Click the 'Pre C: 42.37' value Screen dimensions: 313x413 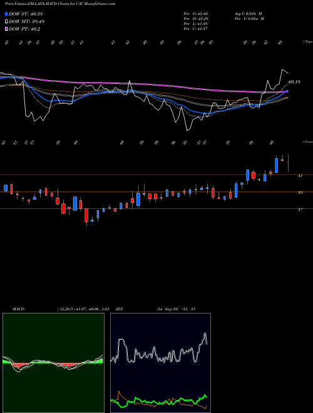coord(196,29)
